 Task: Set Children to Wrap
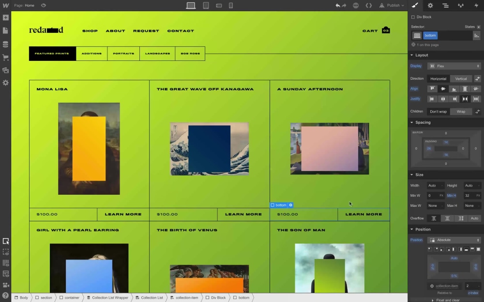[x=461, y=111]
